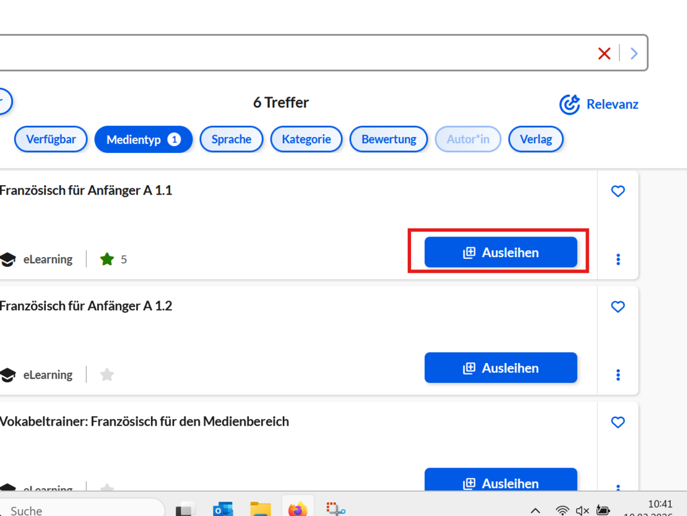Favorite Französisch für Anfänger A 1.1 with heart
The height and width of the screenshot is (516, 687).
coord(618,191)
